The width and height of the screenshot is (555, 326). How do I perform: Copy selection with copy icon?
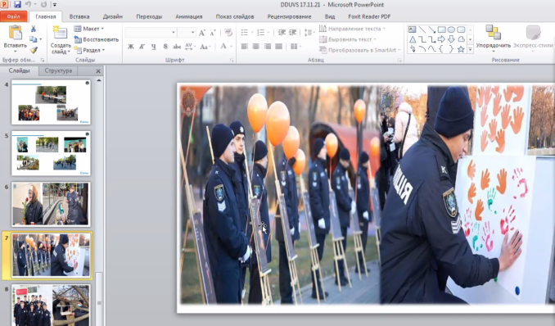click(34, 39)
